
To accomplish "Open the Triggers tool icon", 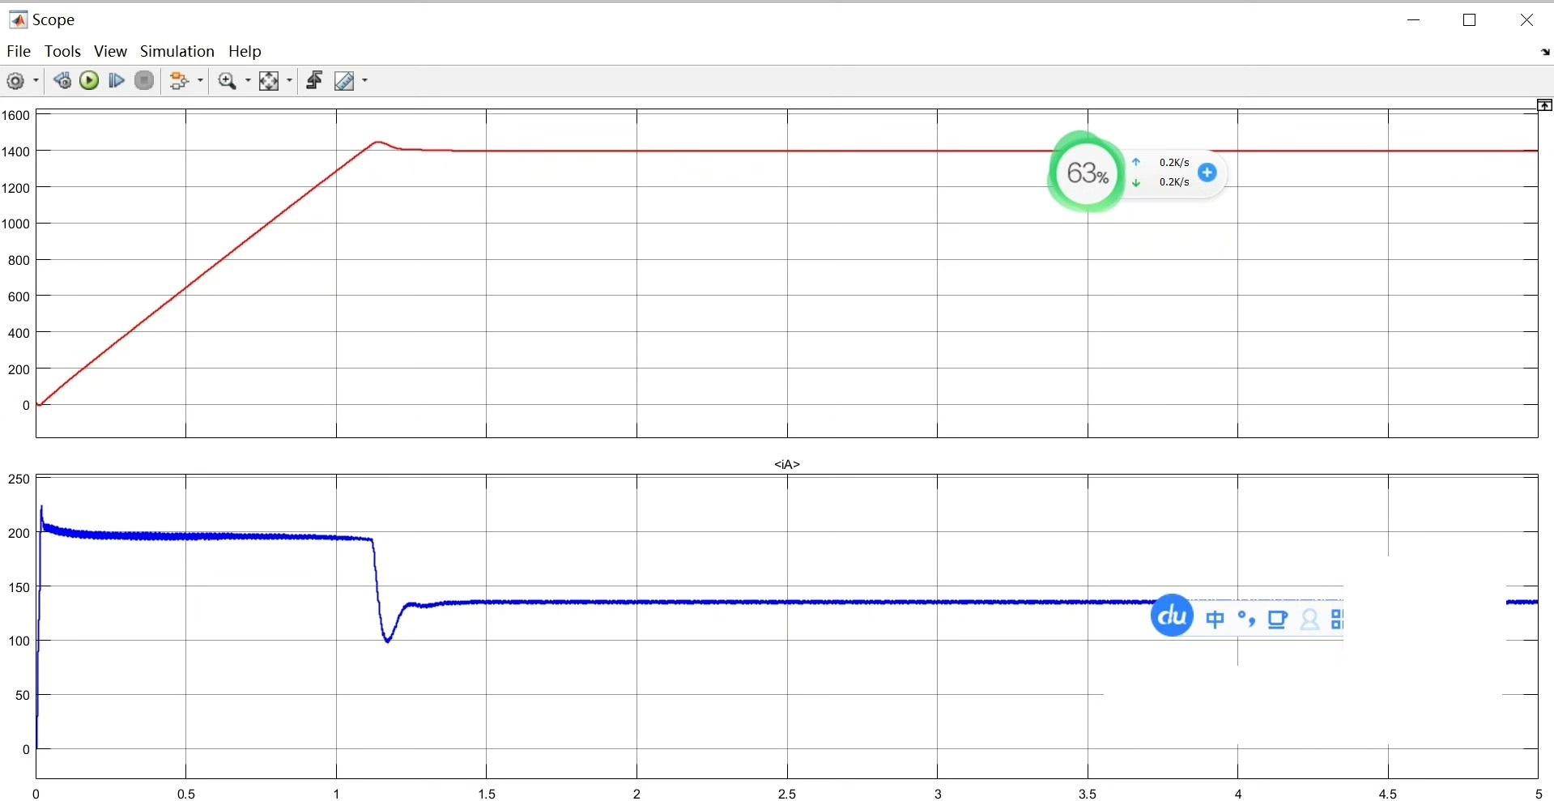I will pyautogui.click(x=314, y=80).
